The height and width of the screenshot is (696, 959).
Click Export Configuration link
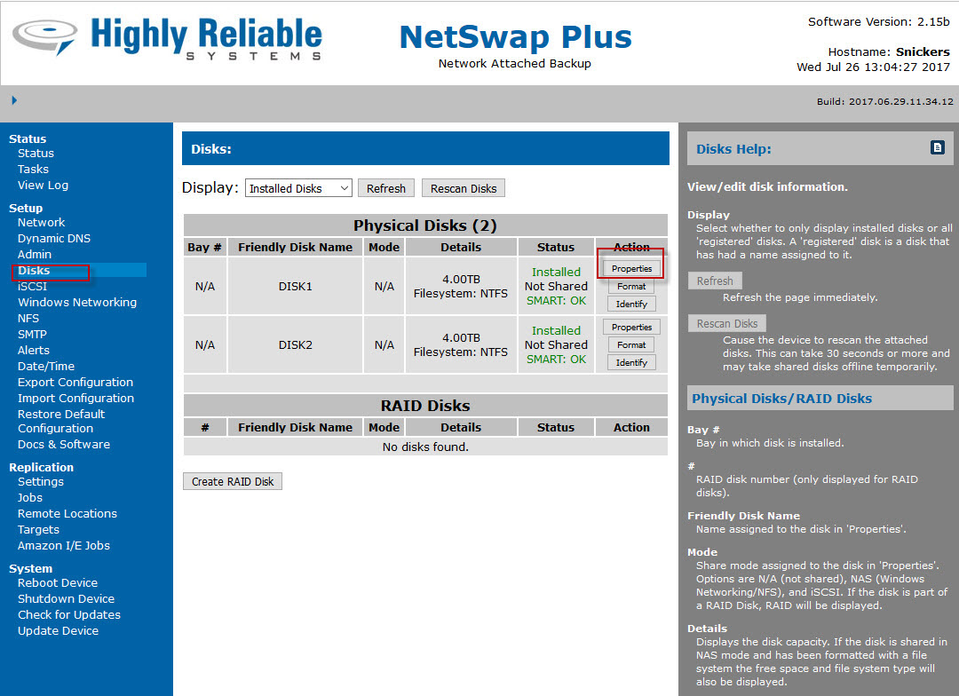(75, 383)
